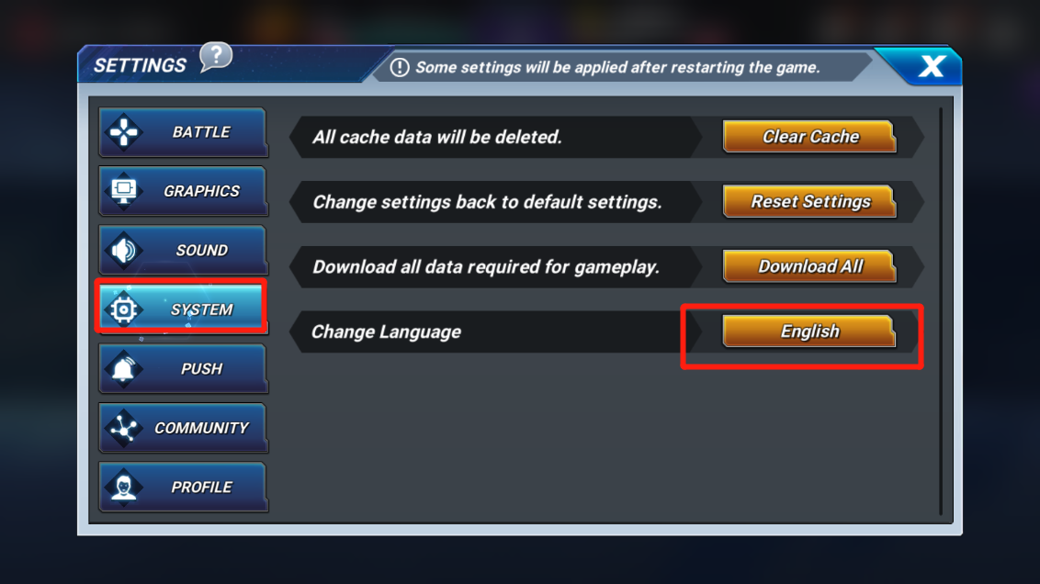Click the exclamation info icon in notice
Viewport: 1040px width, 584px height.
pyautogui.click(x=400, y=67)
